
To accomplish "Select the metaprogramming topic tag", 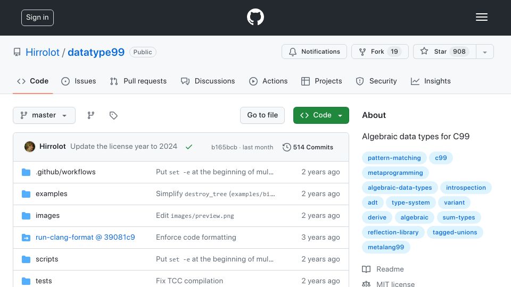I will (395, 173).
